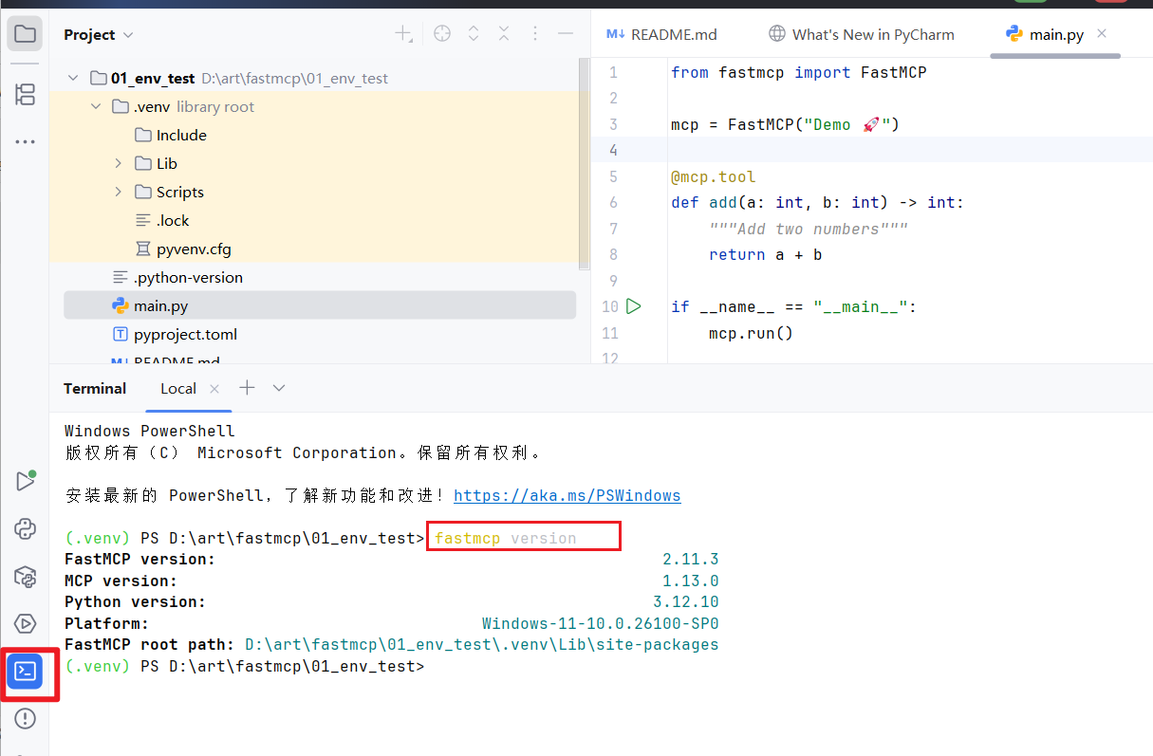Expand the Scripts folder
This screenshot has height=756, width=1153.
coord(119,193)
